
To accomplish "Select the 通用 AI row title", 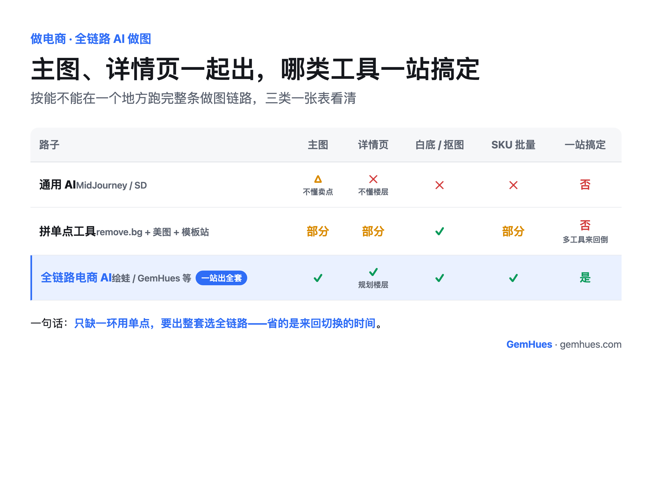I will coord(58,185).
